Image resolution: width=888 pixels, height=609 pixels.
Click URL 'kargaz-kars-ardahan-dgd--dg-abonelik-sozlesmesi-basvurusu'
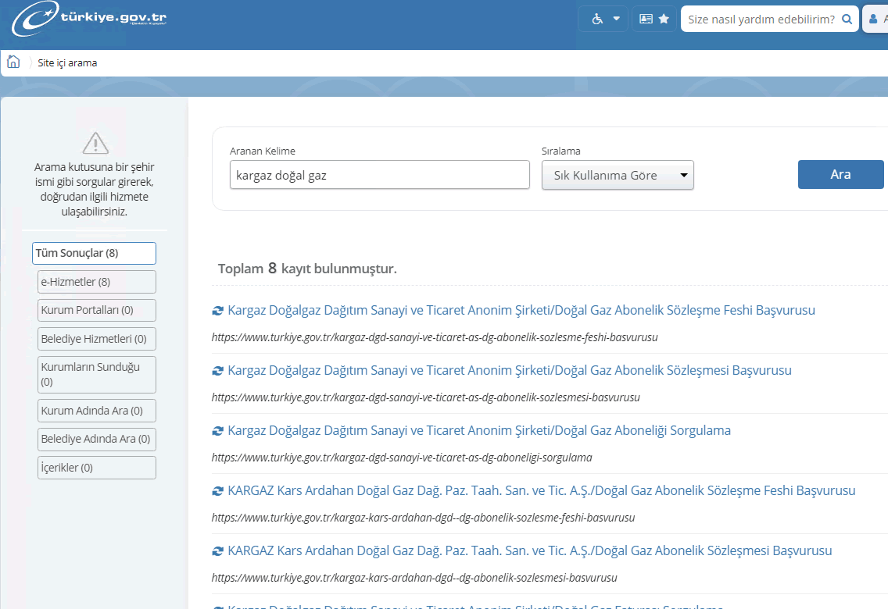(x=414, y=578)
